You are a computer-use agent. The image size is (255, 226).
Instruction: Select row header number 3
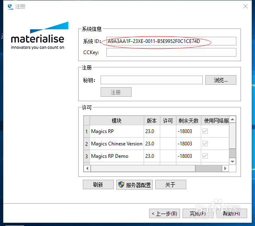[x=87, y=156]
